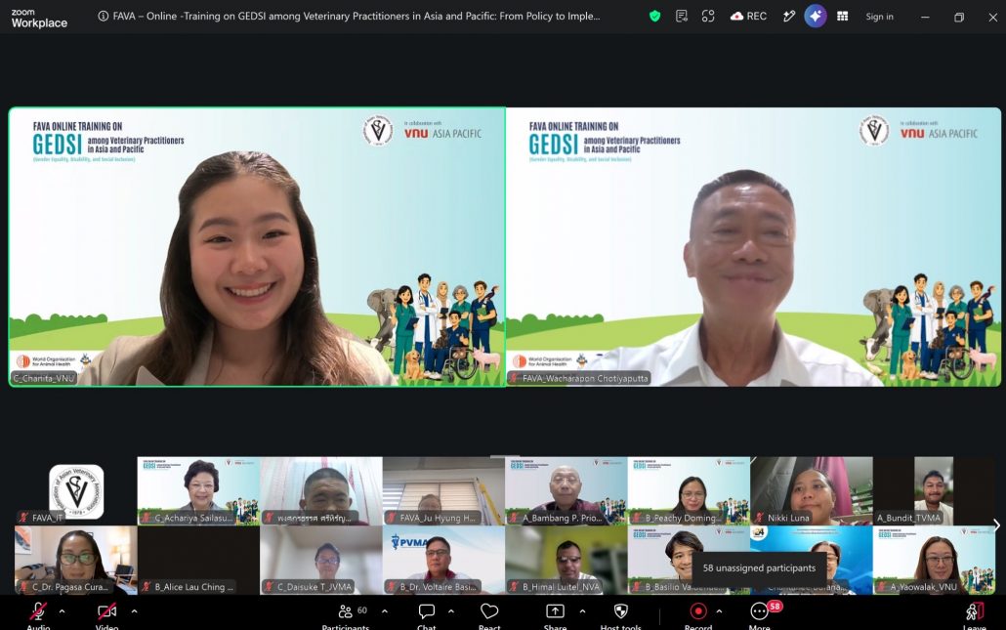The image size is (1006, 630).
Task: Expand the Participants options caret
Action: click(x=384, y=611)
